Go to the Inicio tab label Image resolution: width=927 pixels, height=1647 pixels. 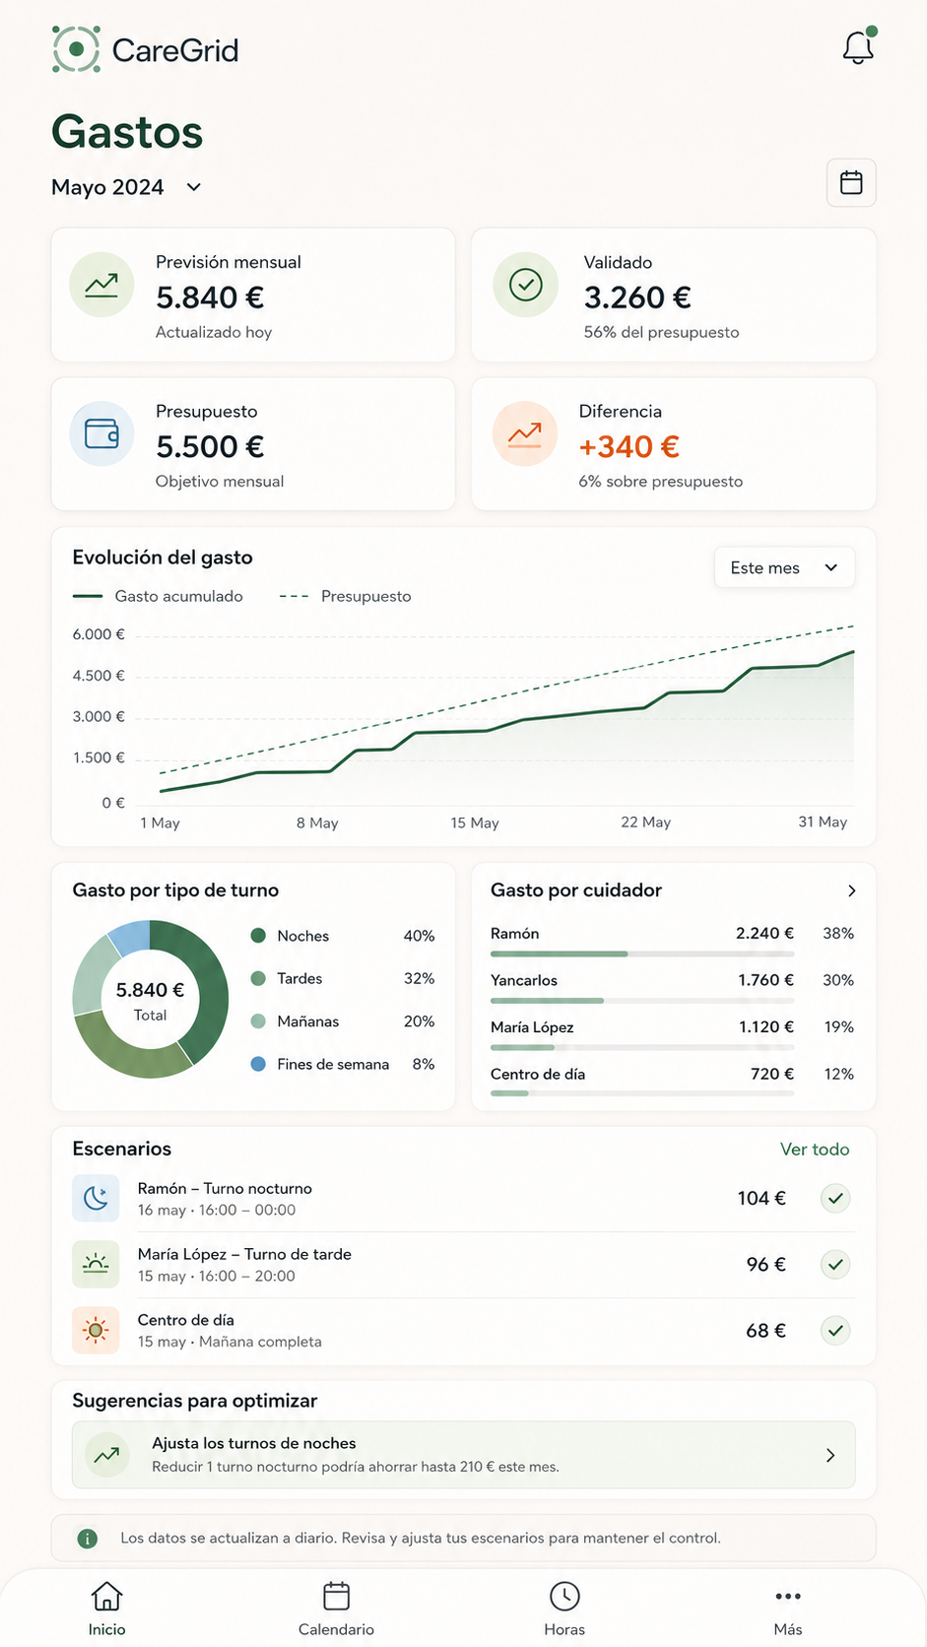pos(106,1629)
